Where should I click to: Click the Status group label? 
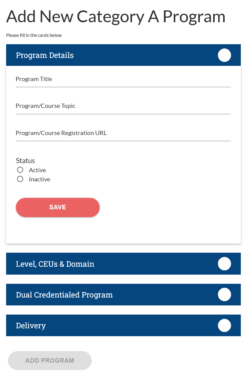25,161
